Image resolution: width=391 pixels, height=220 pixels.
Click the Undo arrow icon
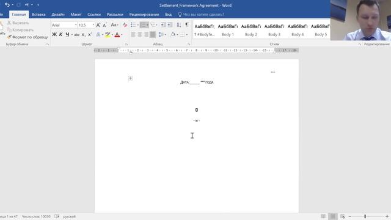point(7,5)
